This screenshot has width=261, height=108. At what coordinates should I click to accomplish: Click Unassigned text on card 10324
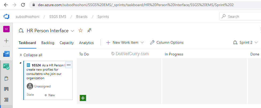click(43, 86)
